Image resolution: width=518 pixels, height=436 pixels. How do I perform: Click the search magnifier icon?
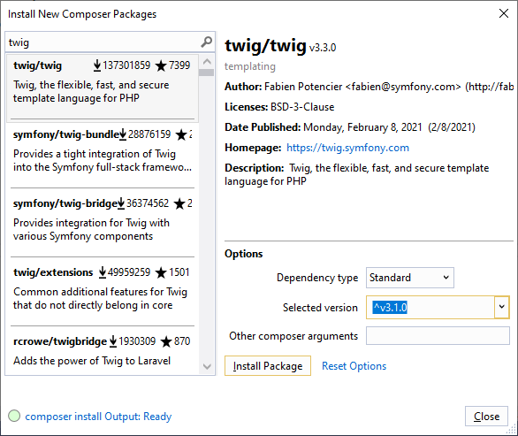(x=207, y=42)
